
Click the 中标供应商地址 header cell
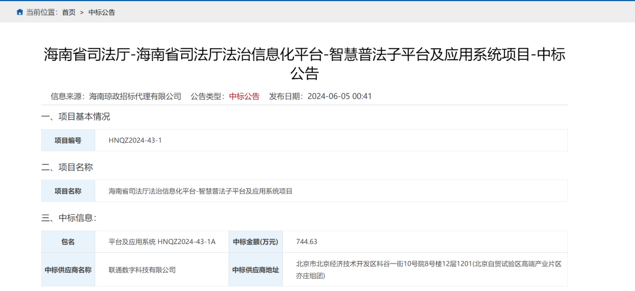tap(256, 270)
